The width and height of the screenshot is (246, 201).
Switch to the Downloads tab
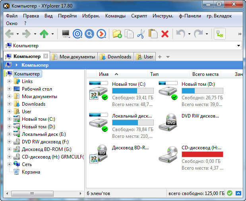pyautogui.click(x=116, y=57)
